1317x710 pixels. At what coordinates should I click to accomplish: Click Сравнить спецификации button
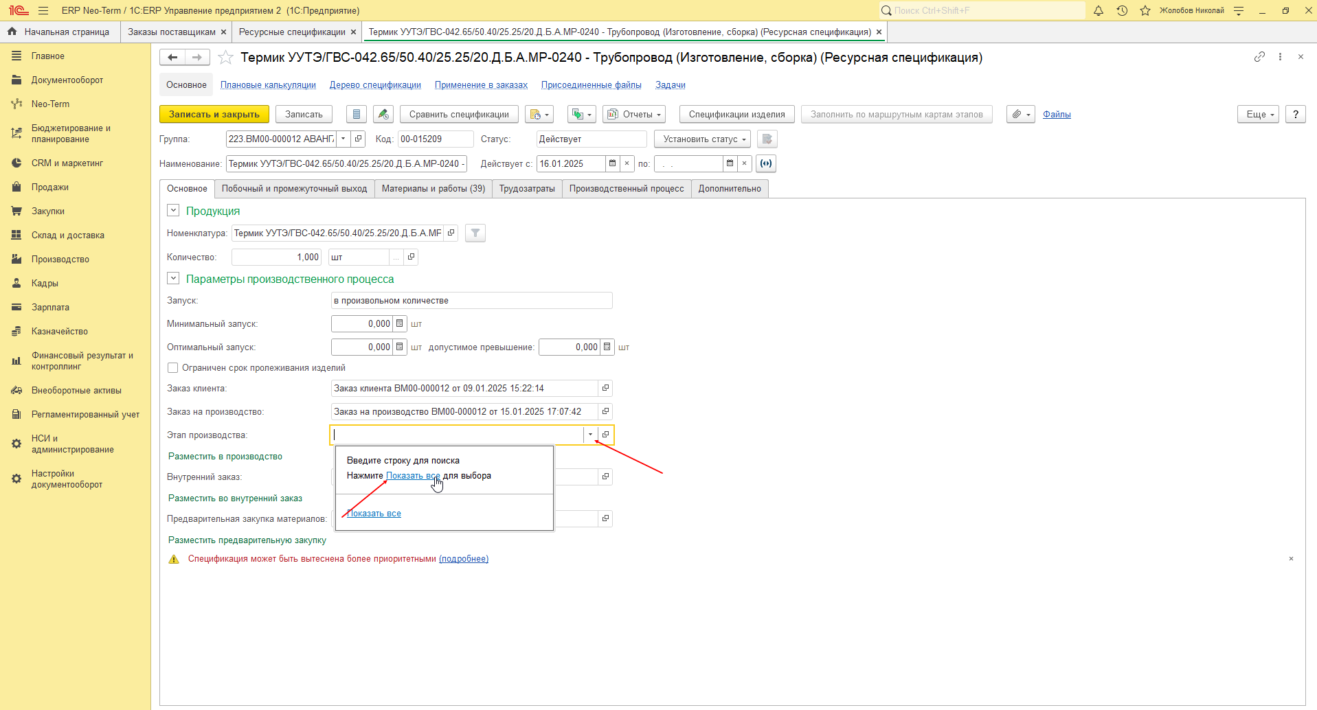click(x=459, y=114)
